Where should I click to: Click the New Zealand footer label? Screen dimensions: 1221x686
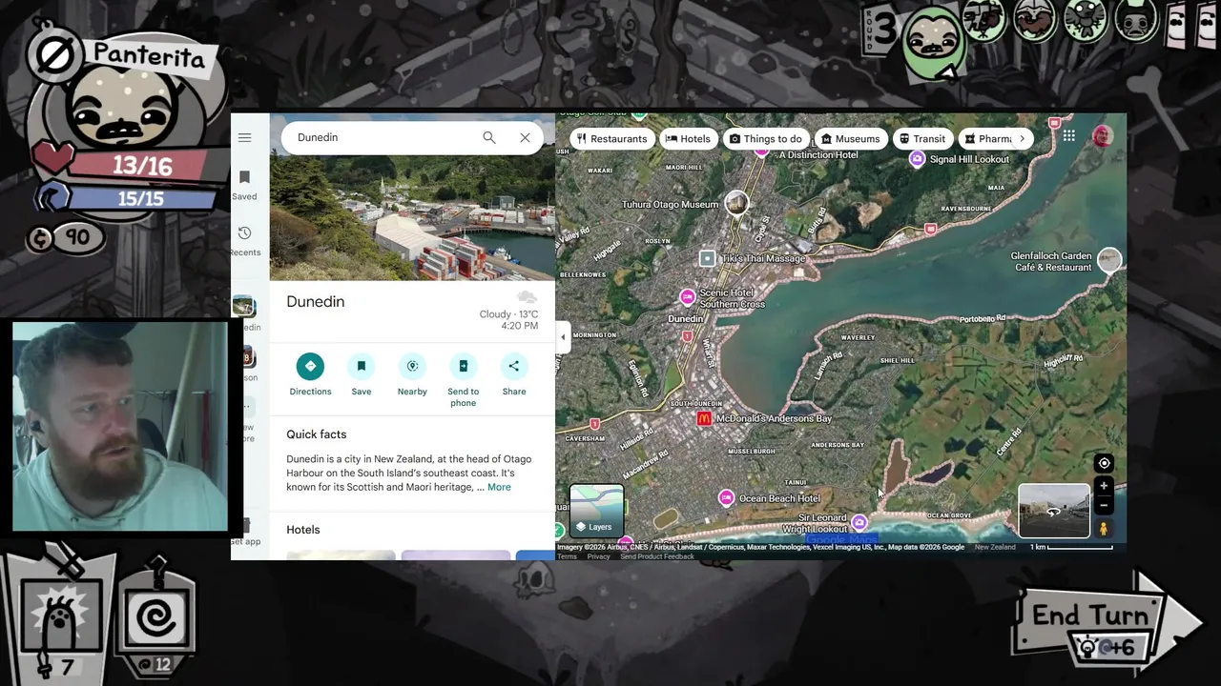point(995,547)
